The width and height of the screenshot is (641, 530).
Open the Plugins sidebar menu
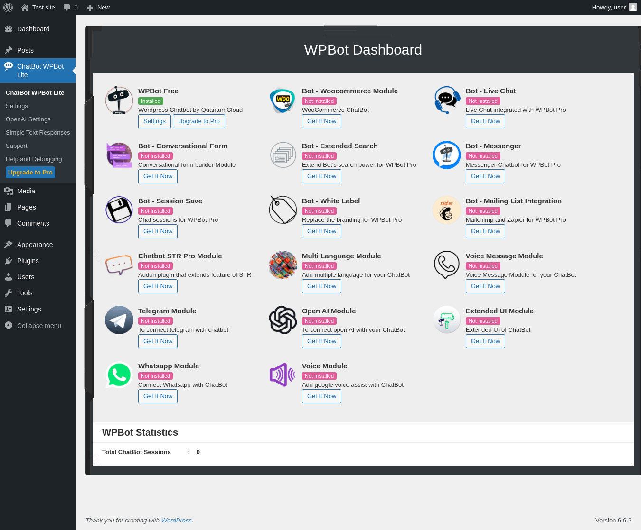[38, 261]
